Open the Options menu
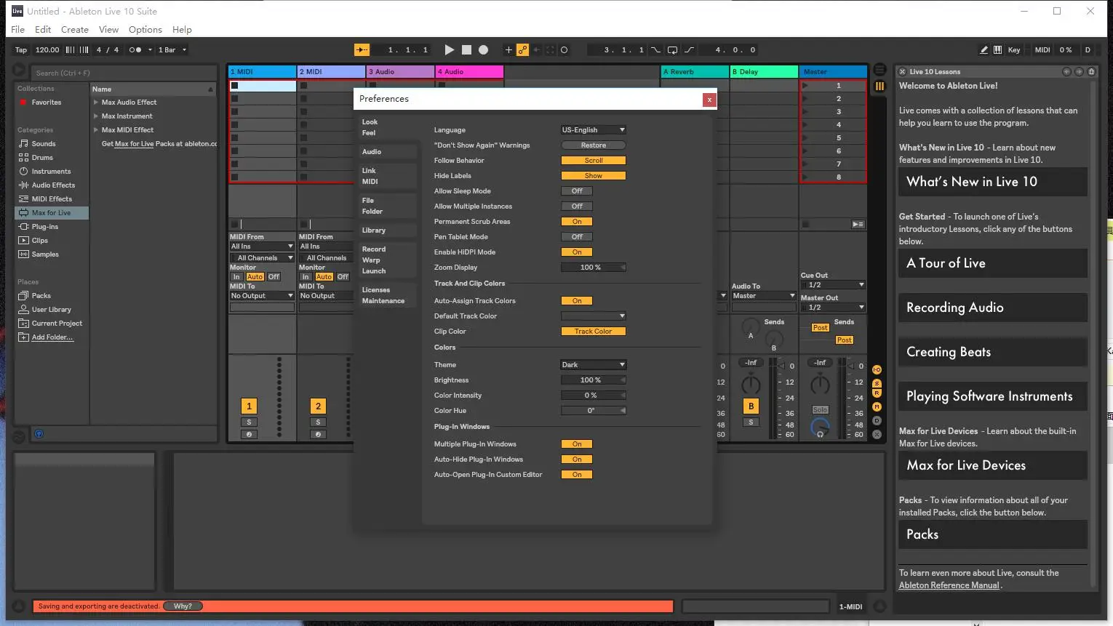Screen dimensions: 1113x626 (x=145, y=29)
